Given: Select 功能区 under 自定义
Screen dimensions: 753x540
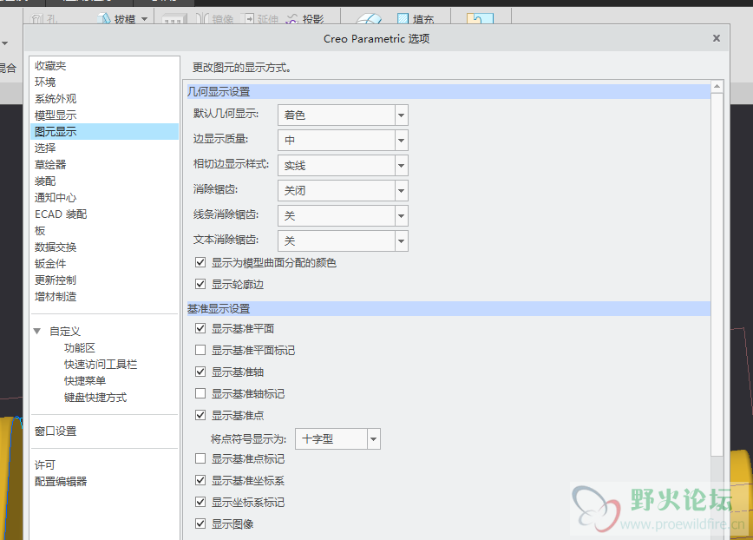Looking at the screenshot, I should point(80,348).
